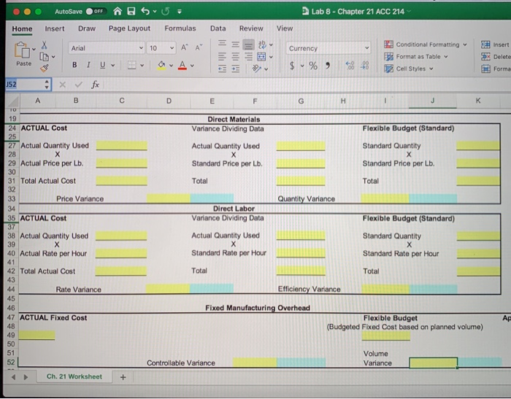The image size is (511, 399).
Task: Add a new sheet with the plus button
Action: coord(123,377)
